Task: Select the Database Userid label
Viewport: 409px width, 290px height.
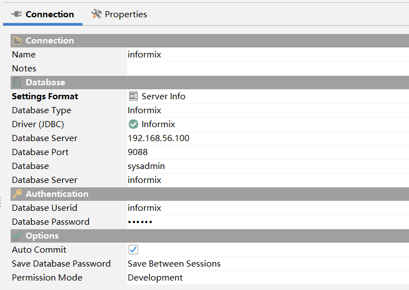Action: (x=45, y=208)
